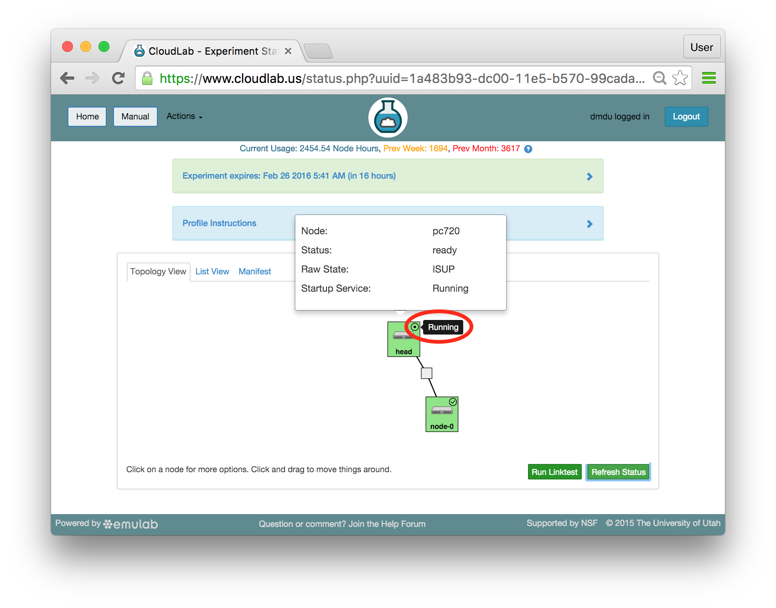Viewport: 776px width, 608px height.
Task: Click Join the Help Forum link
Action: [x=387, y=524]
